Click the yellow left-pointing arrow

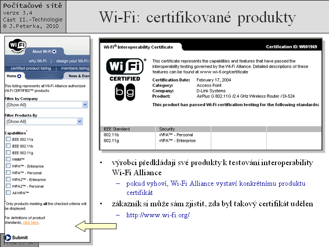(96, 226)
